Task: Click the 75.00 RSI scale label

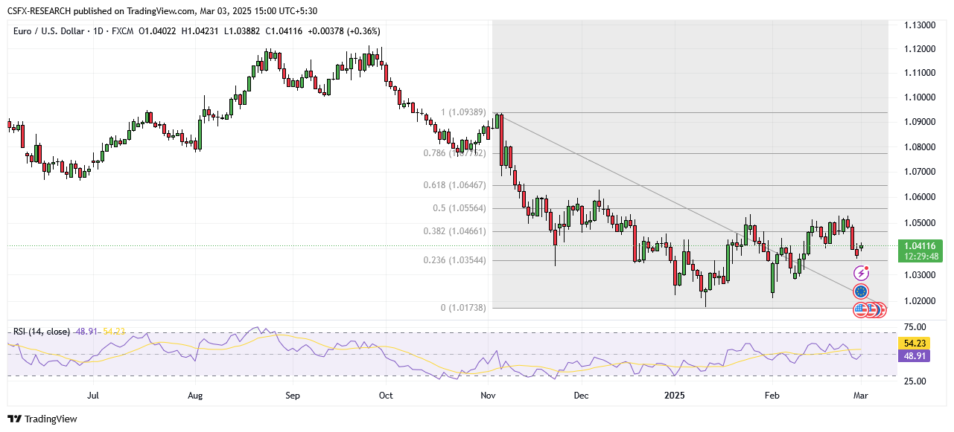Action: (x=915, y=327)
